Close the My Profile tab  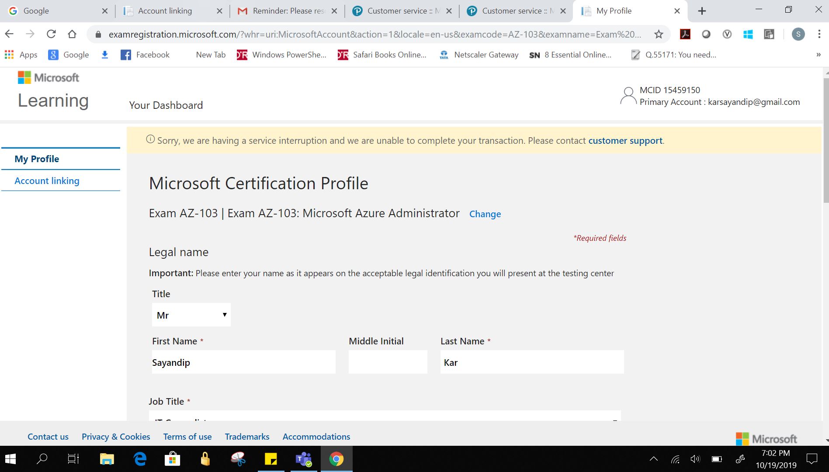[x=677, y=11]
